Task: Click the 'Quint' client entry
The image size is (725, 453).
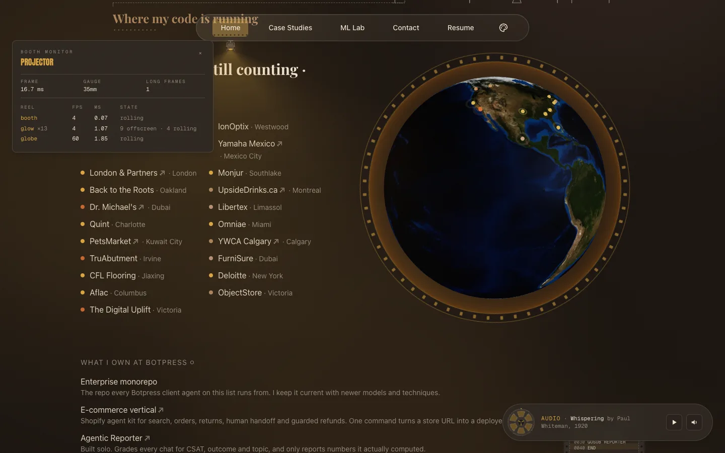Action: coord(113,224)
